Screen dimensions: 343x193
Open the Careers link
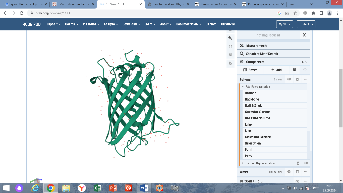coord(211,24)
